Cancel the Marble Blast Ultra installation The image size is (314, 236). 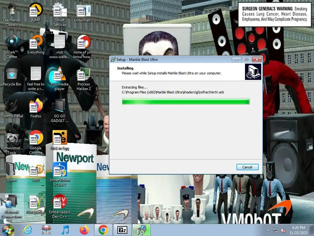pyautogui.click(x=247, y=167)
